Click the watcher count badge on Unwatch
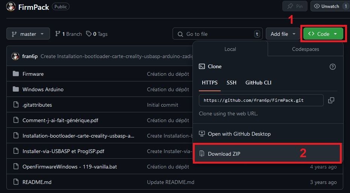The height and width of the screenshot is (193, 350). 346,6
